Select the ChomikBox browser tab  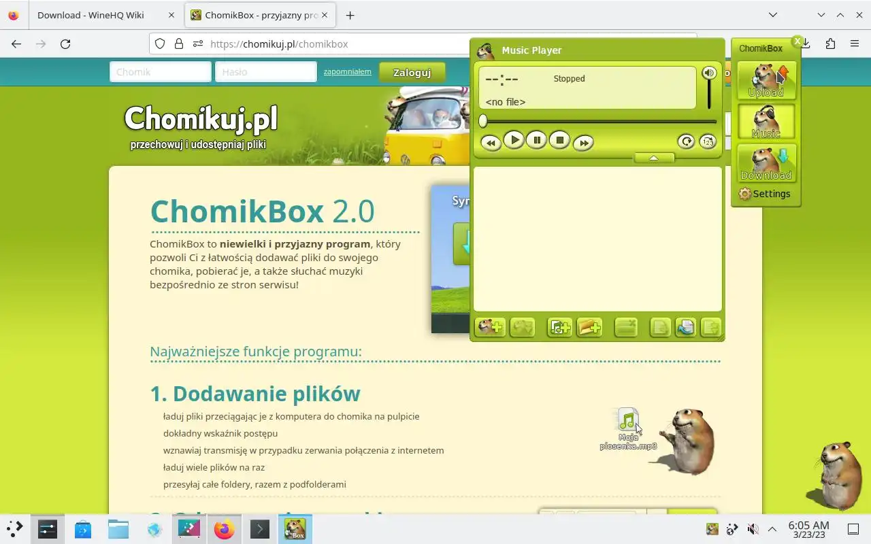[259, 15]
